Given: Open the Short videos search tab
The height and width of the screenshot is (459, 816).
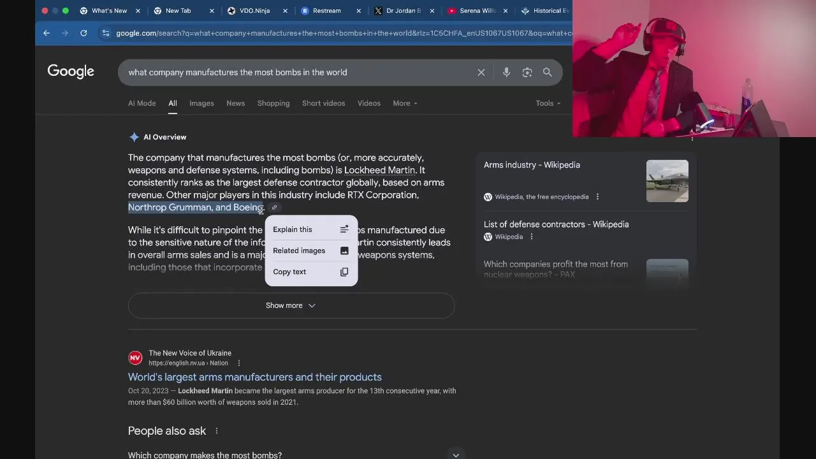Looking at the screenshot, I should click(x=323, y=103).
